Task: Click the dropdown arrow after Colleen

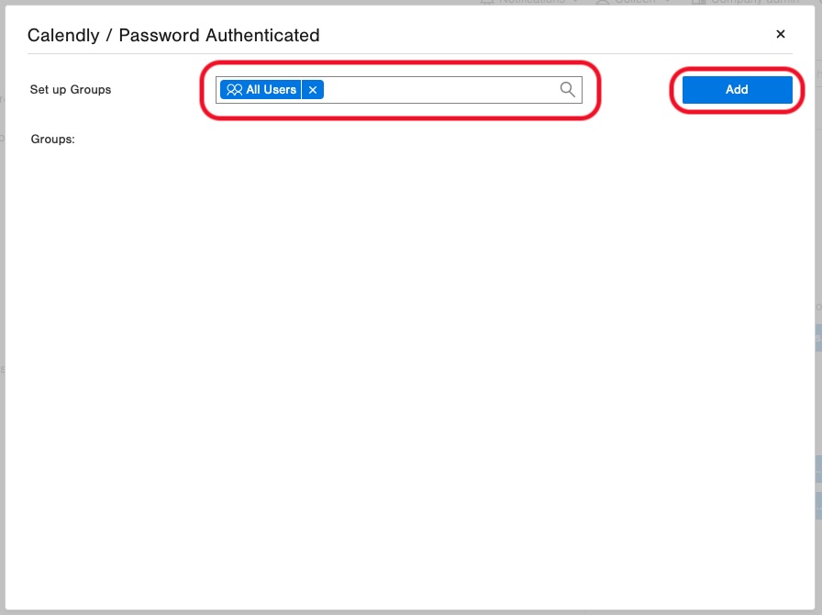Action: 667,2
